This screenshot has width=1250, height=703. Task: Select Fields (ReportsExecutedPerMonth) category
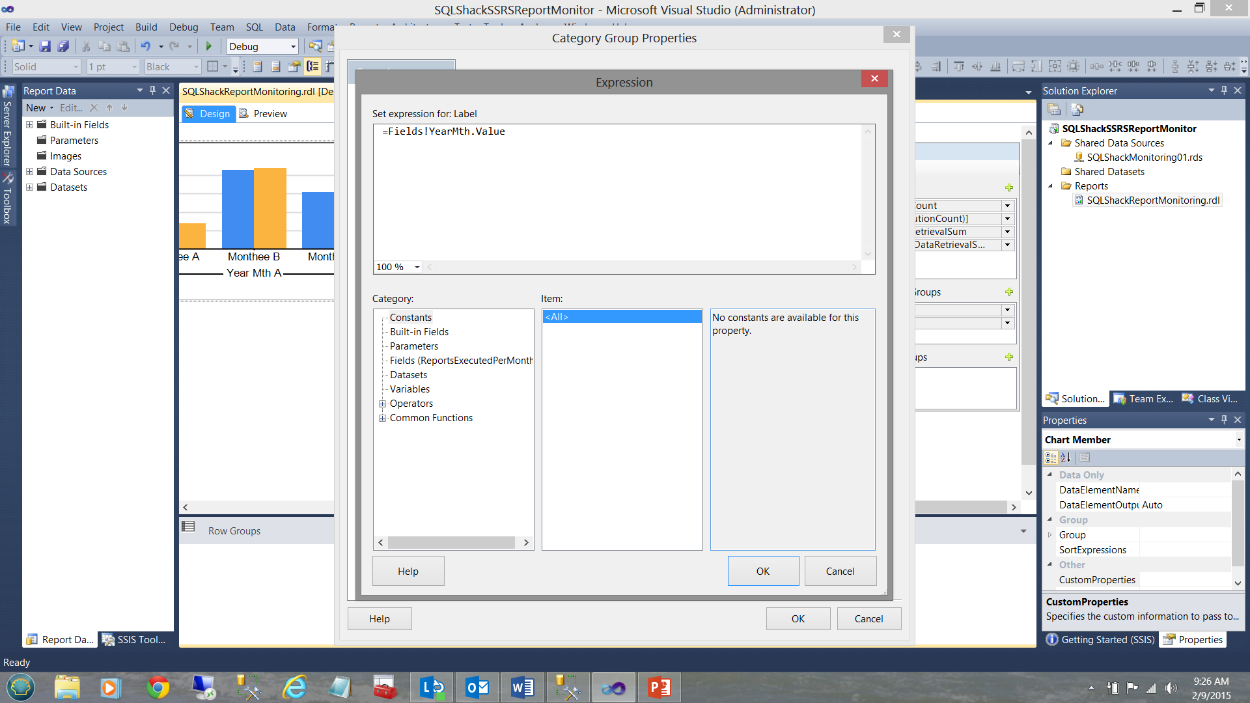point(461,361)
